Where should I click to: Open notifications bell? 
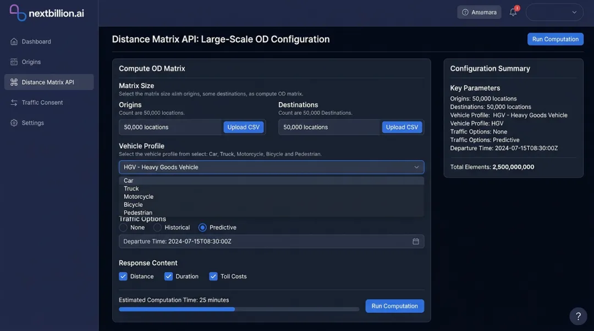[x=513, y=12]
